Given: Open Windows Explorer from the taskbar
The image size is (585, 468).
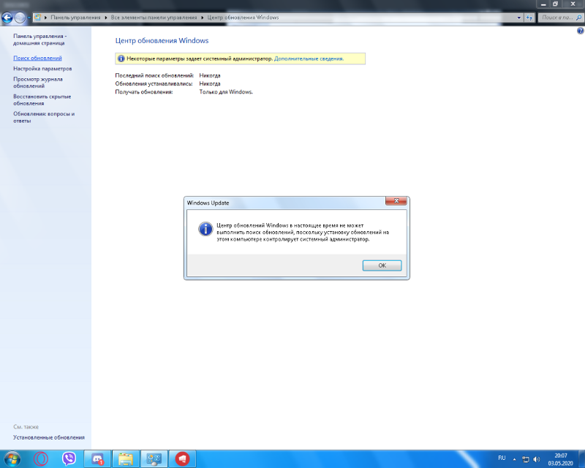Looking at the screenshot, I should pos(126,459).
